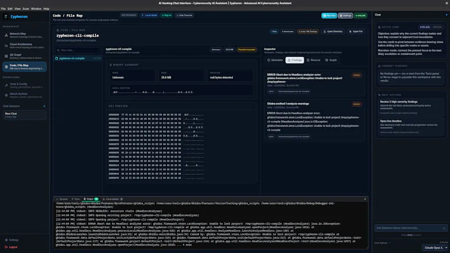Click the Pen Test button
The image size is (450, 253).
(329, 16)
